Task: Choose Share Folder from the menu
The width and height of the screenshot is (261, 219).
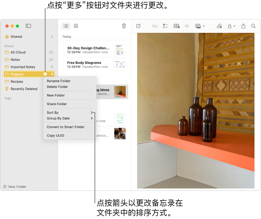Action: click(x=70, y=104)
